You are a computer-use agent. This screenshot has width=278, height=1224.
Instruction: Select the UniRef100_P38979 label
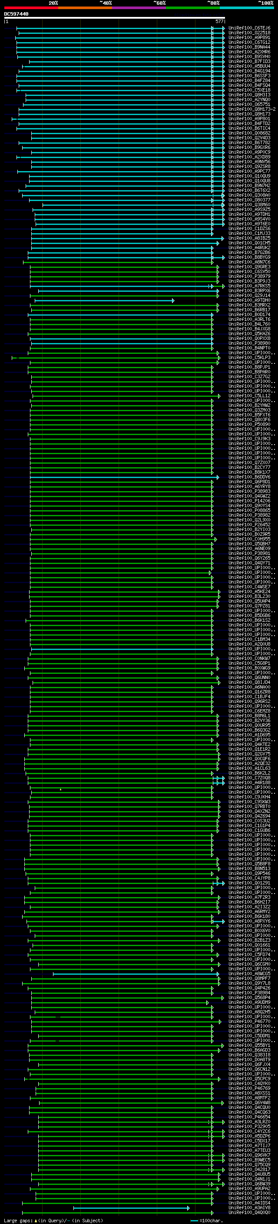(x=249, y=277)
